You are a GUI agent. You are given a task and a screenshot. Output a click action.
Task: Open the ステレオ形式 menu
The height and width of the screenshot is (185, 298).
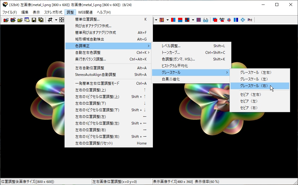point(53,12)
